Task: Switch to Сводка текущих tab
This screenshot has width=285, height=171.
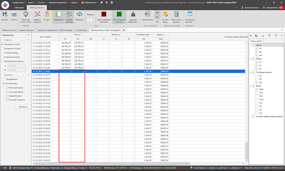Action: click(26, 30)
